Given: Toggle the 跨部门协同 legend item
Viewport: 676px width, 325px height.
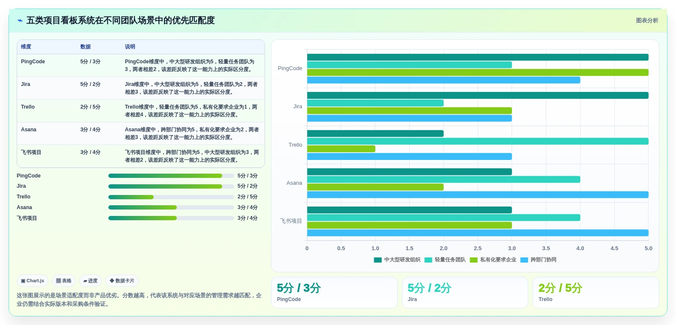Looking at the screenshot, I should coord(538,260).
